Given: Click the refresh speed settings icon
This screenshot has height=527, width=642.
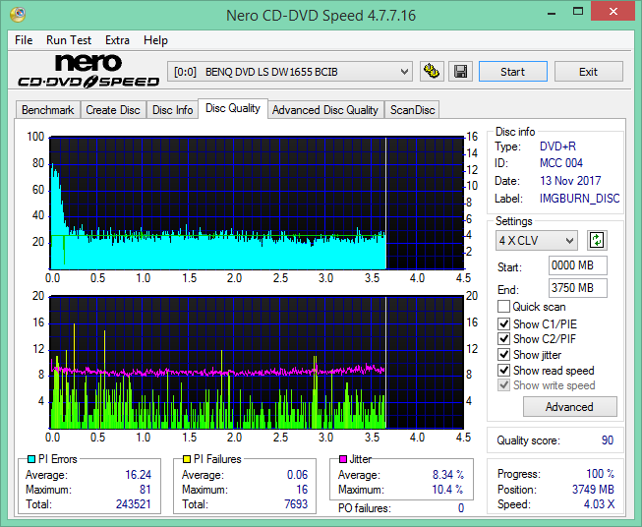Looking at the screenshot, I should click(597, 240).
